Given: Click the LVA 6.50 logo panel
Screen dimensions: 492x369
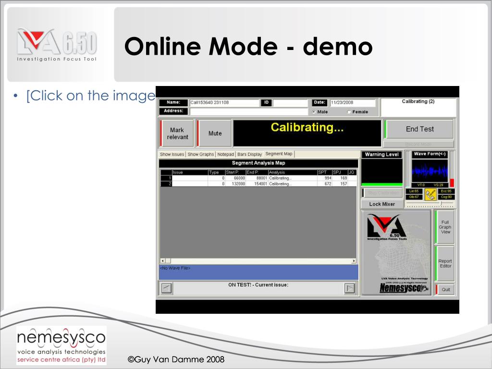Looking at the screenshot, I should pyautogui.click(x=396, y=253).
